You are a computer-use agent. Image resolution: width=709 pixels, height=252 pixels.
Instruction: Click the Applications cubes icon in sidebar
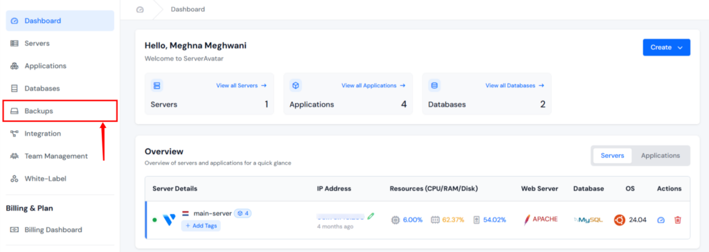[15, 66]
